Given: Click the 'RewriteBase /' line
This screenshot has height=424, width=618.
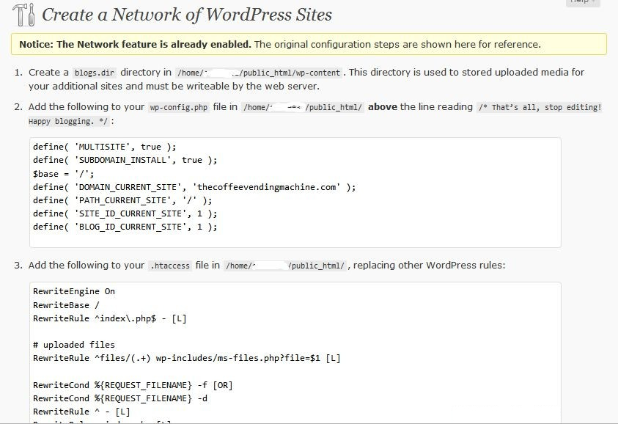Looking at the screenshot, I should 66,305.
